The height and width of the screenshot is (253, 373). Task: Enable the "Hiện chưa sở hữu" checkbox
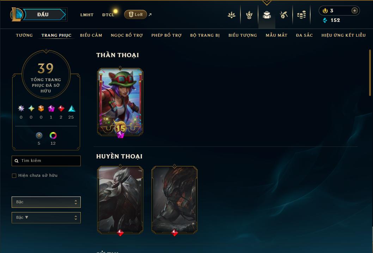click(14, 176)
